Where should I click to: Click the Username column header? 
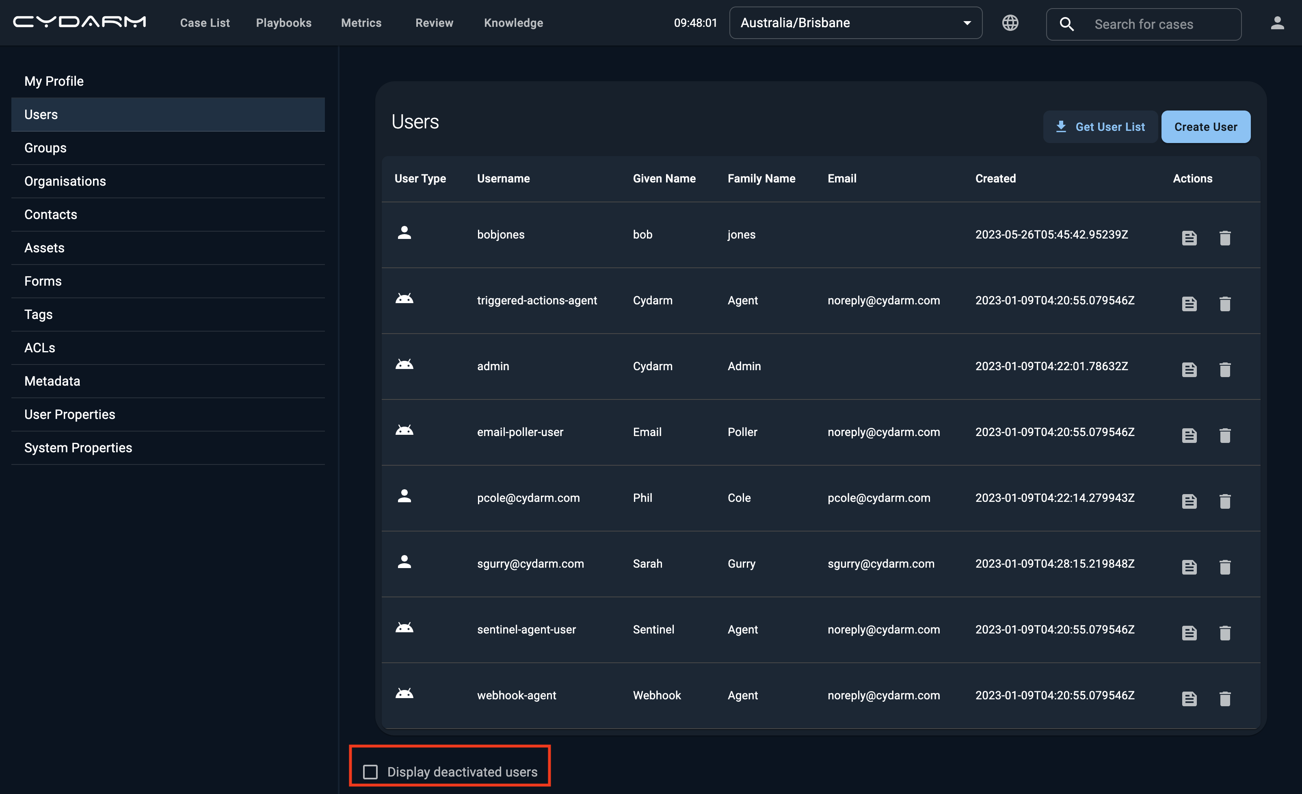(x=503, y=179)
